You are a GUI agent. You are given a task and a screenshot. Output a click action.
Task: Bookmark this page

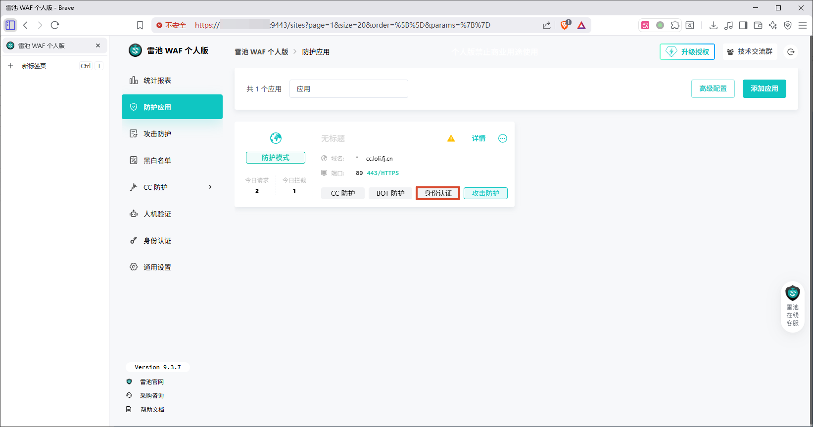click(140, 25)
